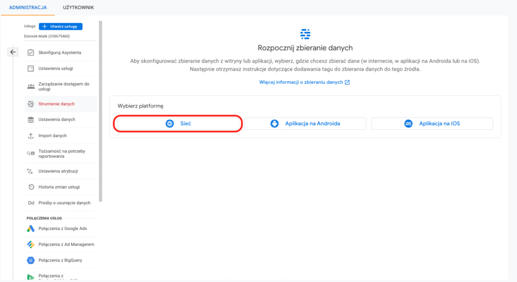517x282 pixels.
Task: Click the Import danych upload icon
Action: (x=30, y=136)
